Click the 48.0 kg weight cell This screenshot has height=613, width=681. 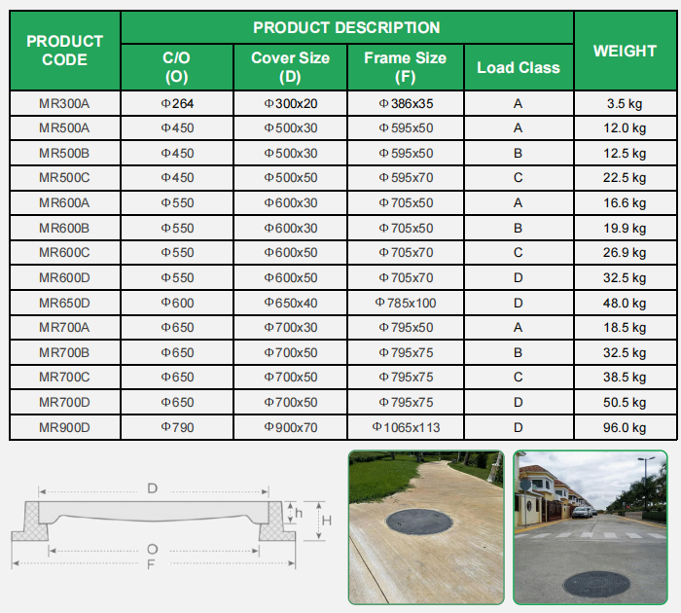[625, 303]
